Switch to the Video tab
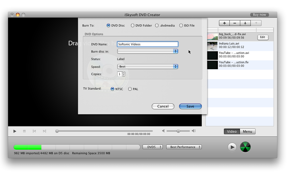Image resolution: width=290 pixels, height=177 pixels. click(x=232, y=131)
